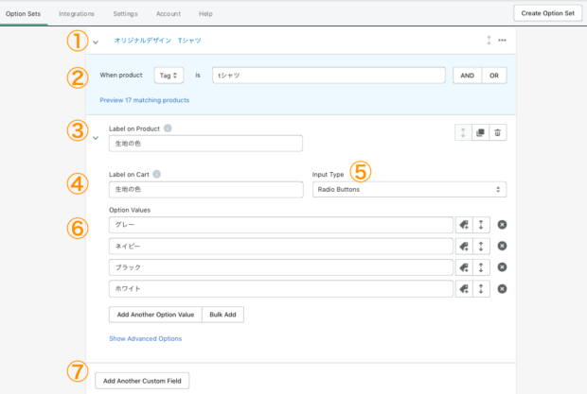Open the Input Type dropdown
The height and width of the screenshot is (394, 587).
pos(409,189)
